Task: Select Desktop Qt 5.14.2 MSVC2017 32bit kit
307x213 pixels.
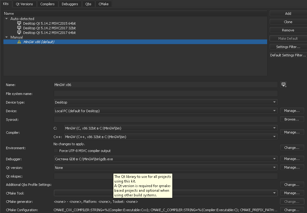Action: (x=49, y=28)
